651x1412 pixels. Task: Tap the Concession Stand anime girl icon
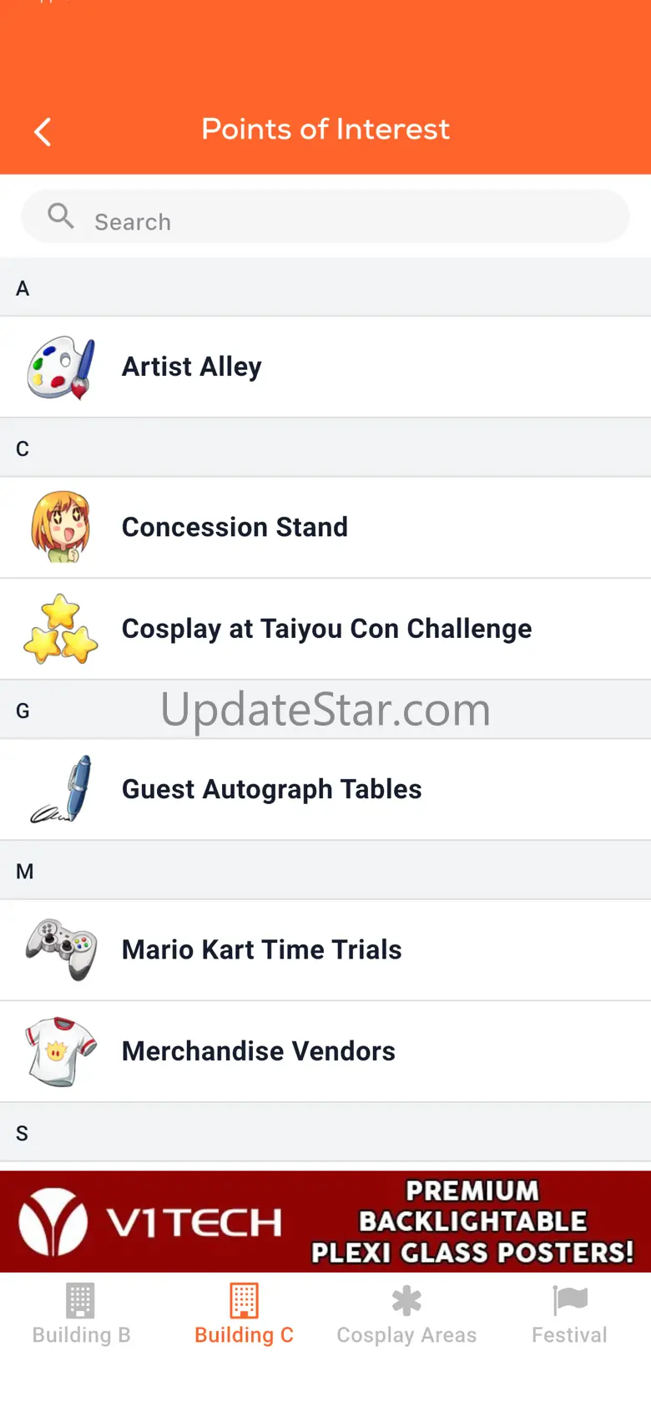click(x=61, y=527)
